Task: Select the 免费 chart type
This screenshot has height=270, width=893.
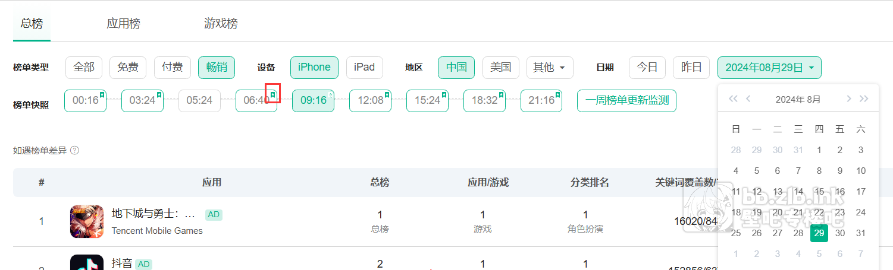Action: [x=128, y=68]
